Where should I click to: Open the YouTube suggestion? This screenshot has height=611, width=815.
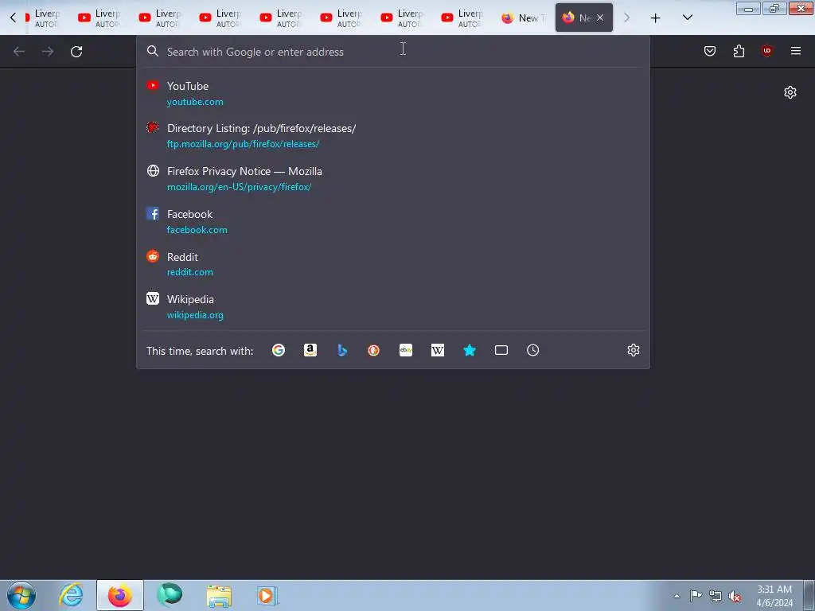point(392,94)
